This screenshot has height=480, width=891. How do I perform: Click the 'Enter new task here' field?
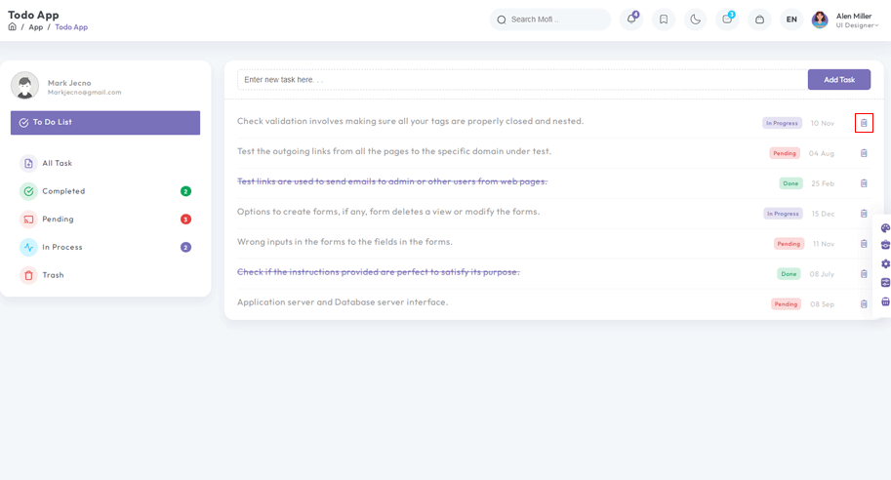point(522,80)
